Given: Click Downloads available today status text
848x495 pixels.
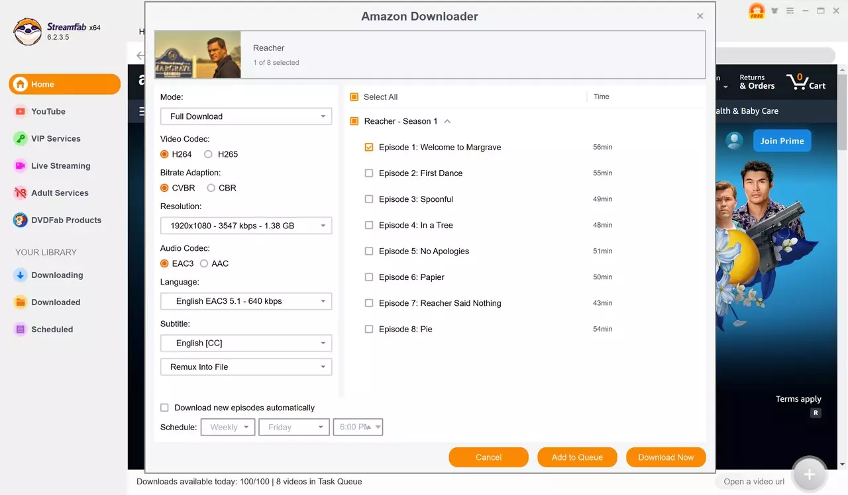Looking at the screenshot, I should [x=249, y=482].
